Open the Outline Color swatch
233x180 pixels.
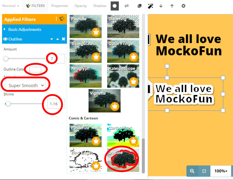tap(35, 70)
